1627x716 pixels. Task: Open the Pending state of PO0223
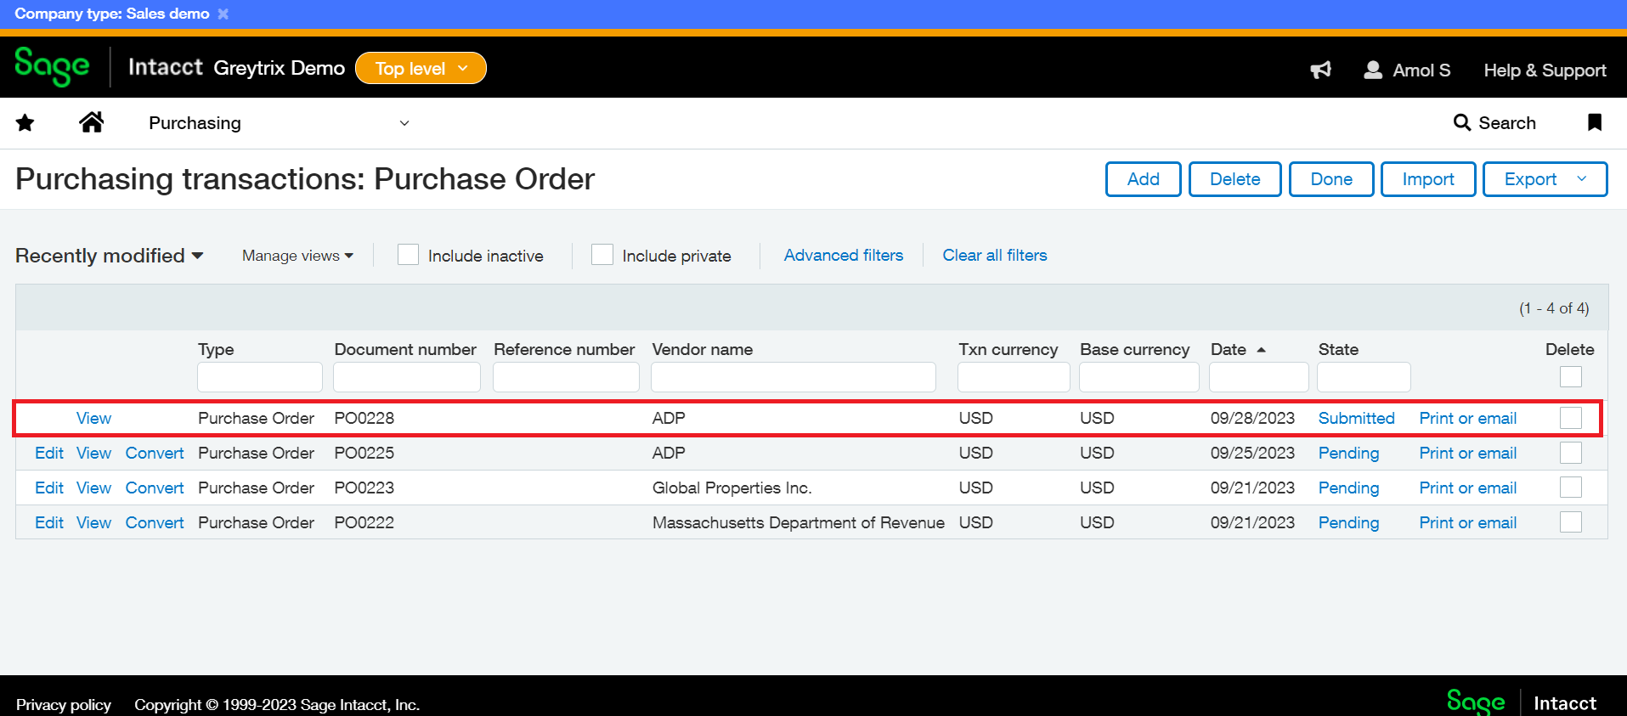coord(1348,488)
